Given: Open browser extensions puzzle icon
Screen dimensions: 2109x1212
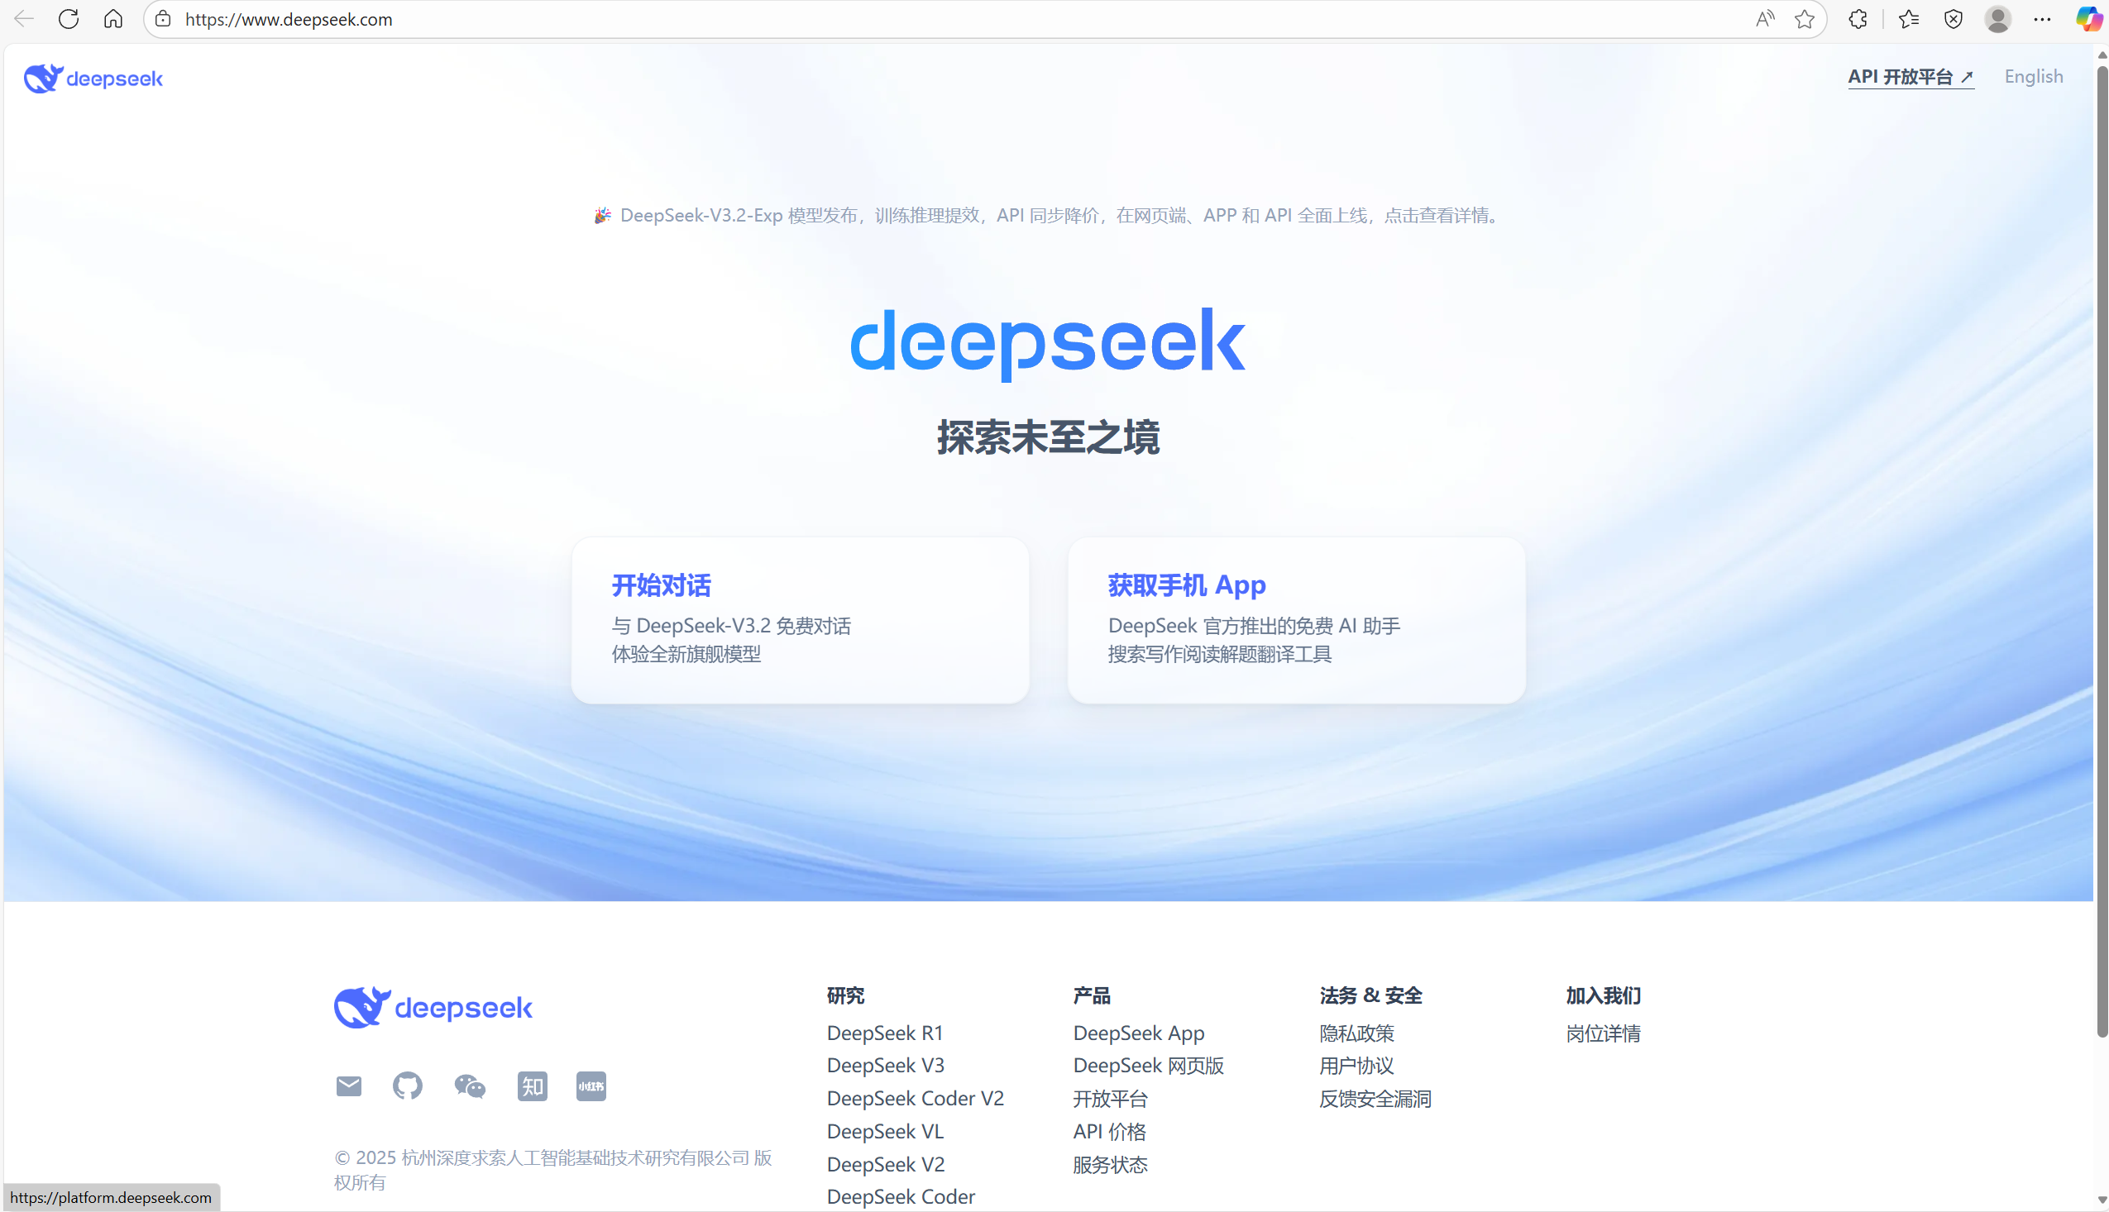Looking at the screenshot, I should coord(1858,19).
